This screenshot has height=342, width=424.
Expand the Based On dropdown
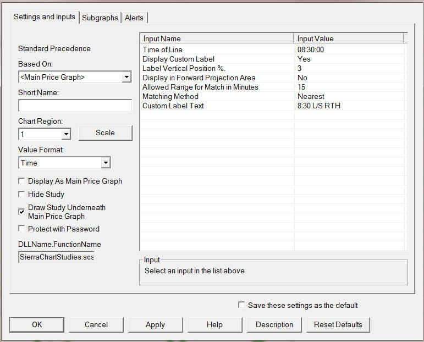(x=126, y=77)
